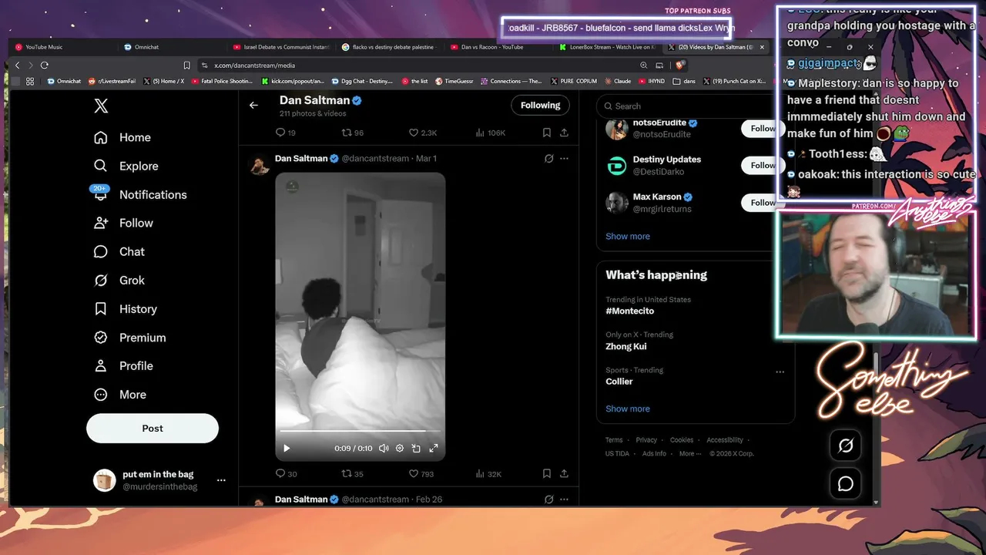The height and width of the screenshot is (555, 986).
Task: Share the post with 32K views
Action: tap(564, 473)
